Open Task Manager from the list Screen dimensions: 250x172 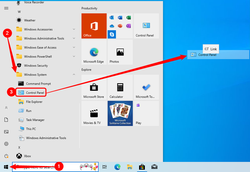(x=35, y=120)
